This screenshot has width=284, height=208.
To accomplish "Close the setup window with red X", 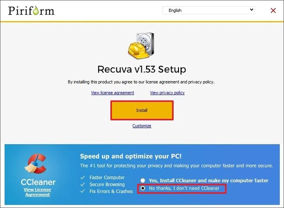I will coord(273,11).
